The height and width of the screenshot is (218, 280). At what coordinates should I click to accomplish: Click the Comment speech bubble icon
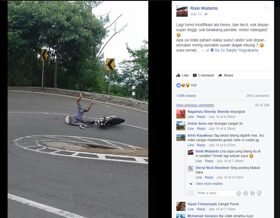[195, 76]
